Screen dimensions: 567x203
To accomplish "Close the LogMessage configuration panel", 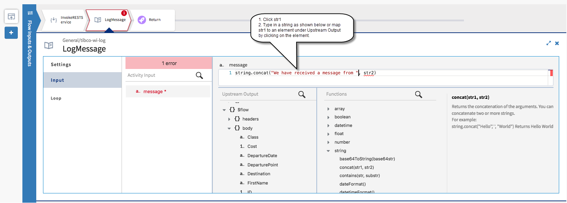I will pyautogui.click(x=557, y=43).
